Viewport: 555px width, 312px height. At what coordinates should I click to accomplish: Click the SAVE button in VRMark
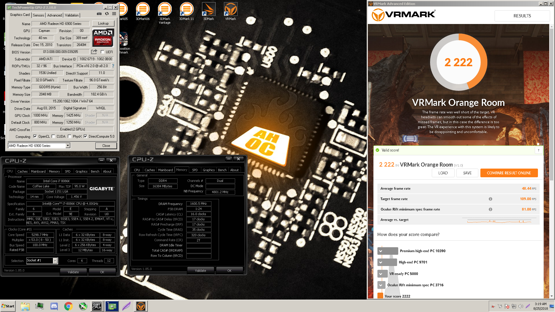click(467, 173)
